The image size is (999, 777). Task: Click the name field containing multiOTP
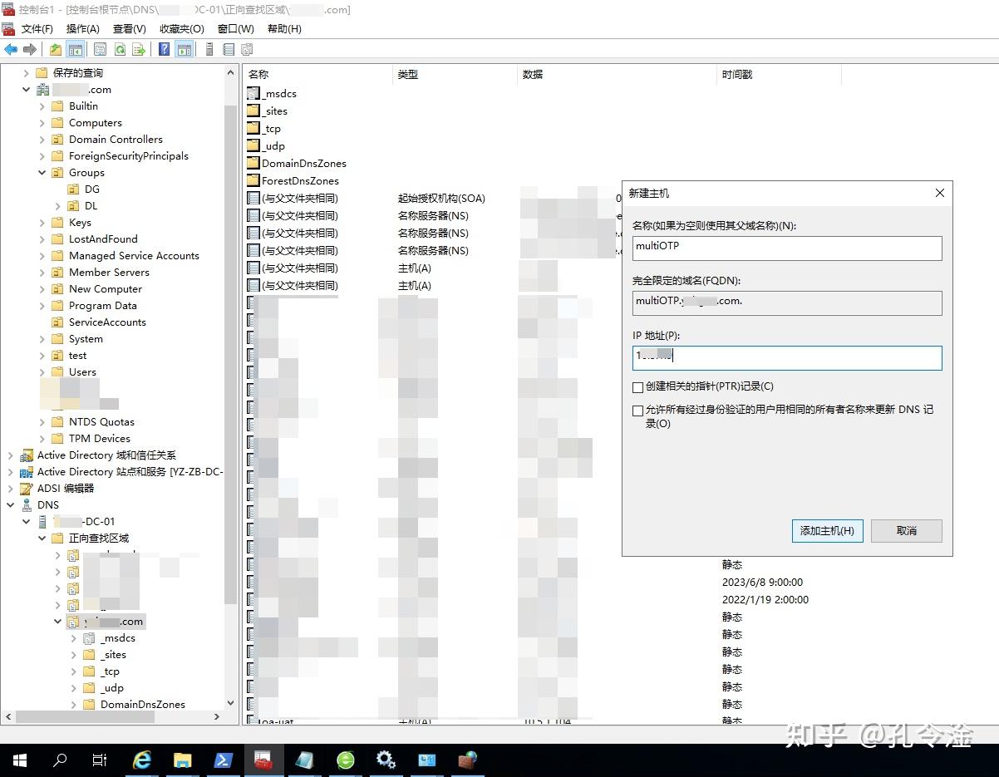(x=787, y=248)
